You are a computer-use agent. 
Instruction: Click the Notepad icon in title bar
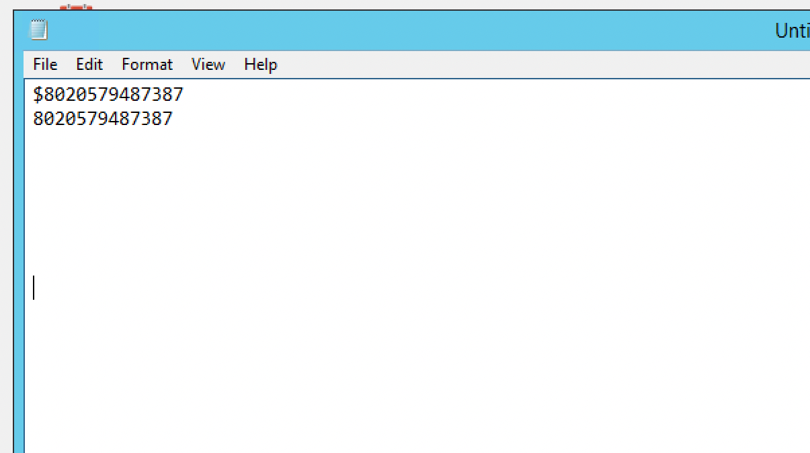pos(39,30)
